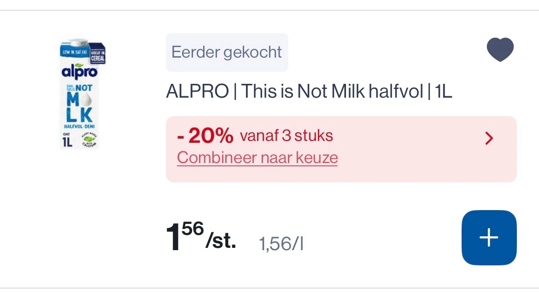Add the Alpro product with the plus button
539x293 pixels.
point(489,238)
